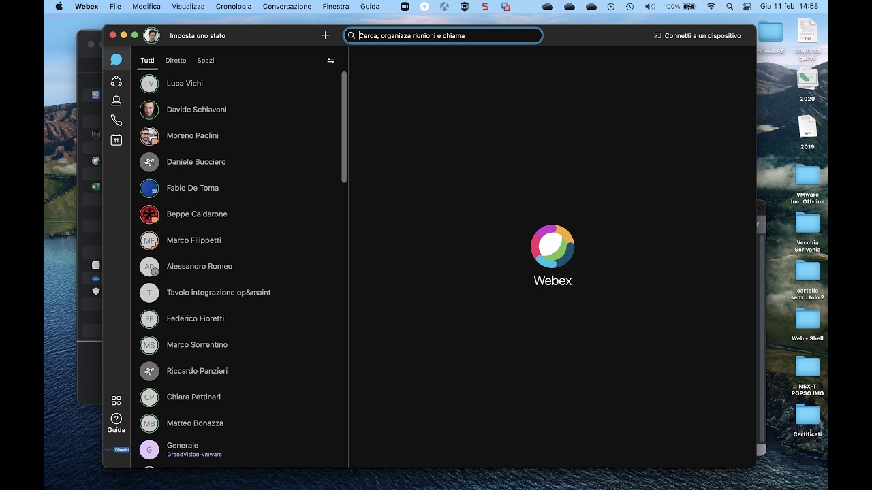Open the app hub grid icon
Viewport: 872px width, 490px height.
(116, 401)
